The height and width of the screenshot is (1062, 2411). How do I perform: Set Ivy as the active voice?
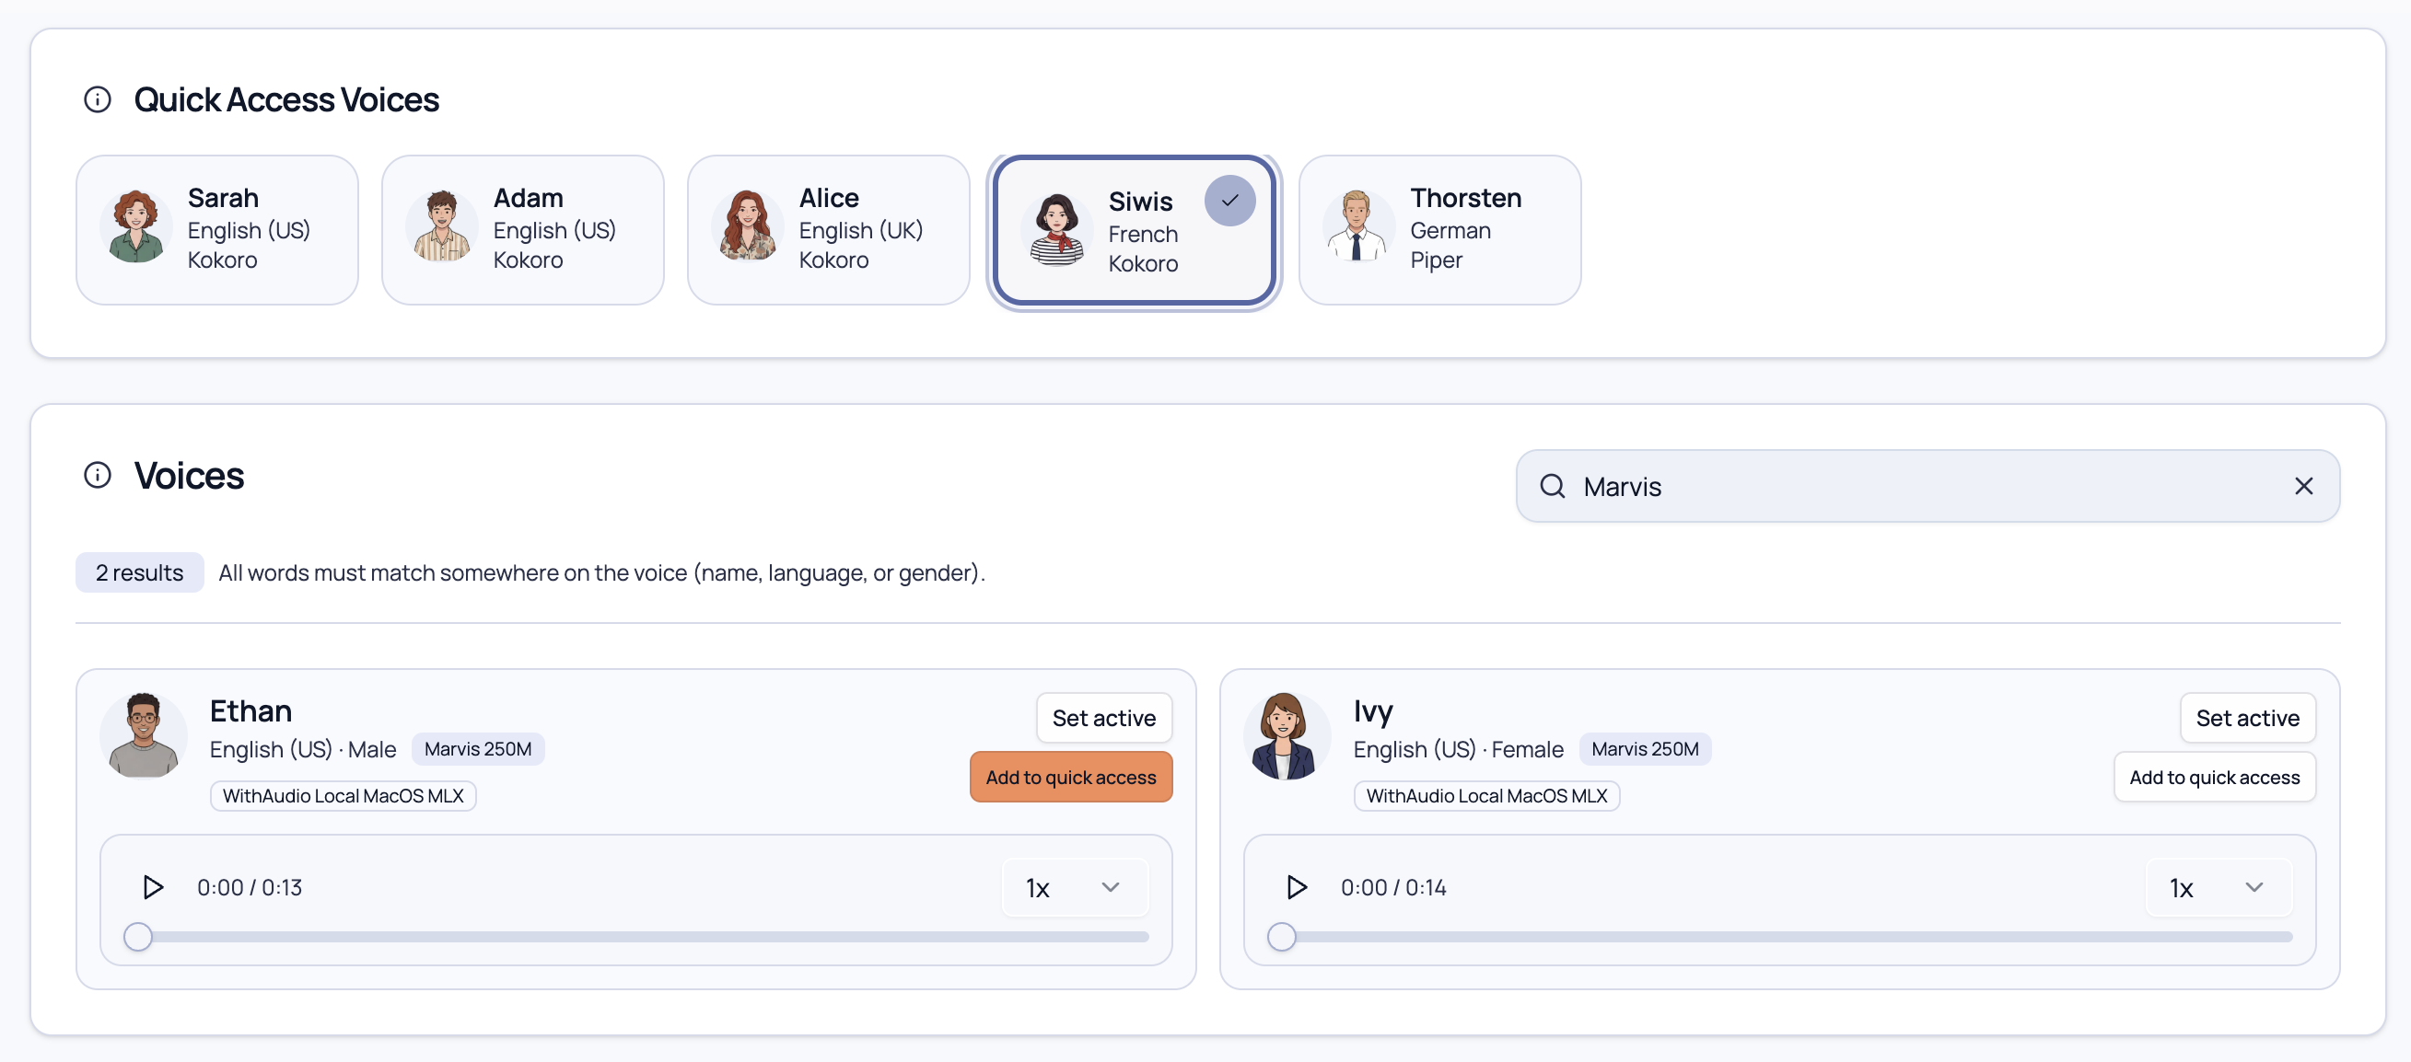[2248, 718]
